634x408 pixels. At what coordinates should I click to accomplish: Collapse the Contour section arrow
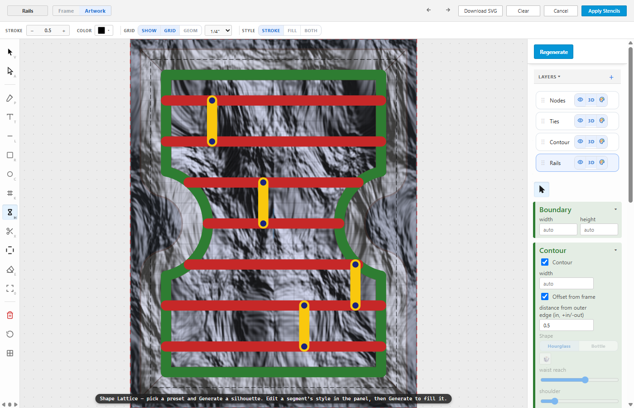(615, 250)
